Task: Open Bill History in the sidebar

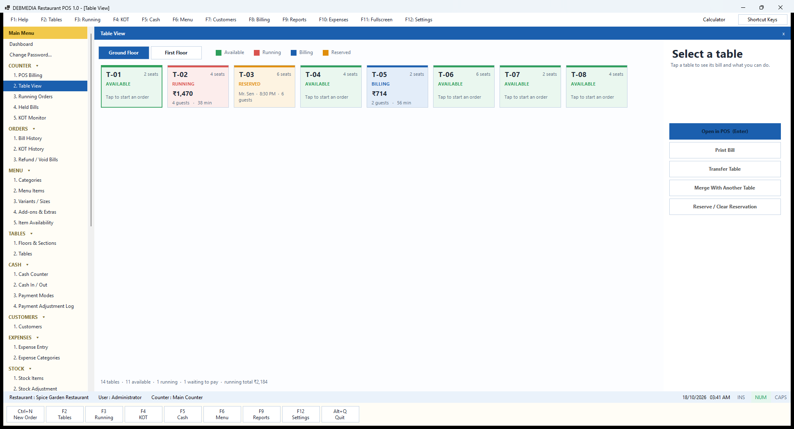Action: 45,138
